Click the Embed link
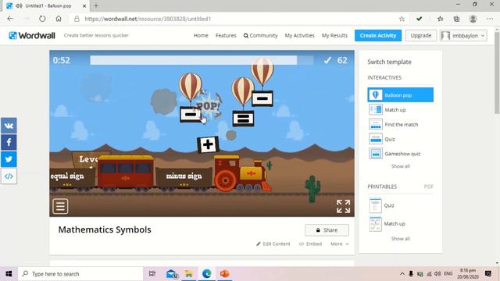The height and width of the screenshot is (281, 500). pos(310,244)
